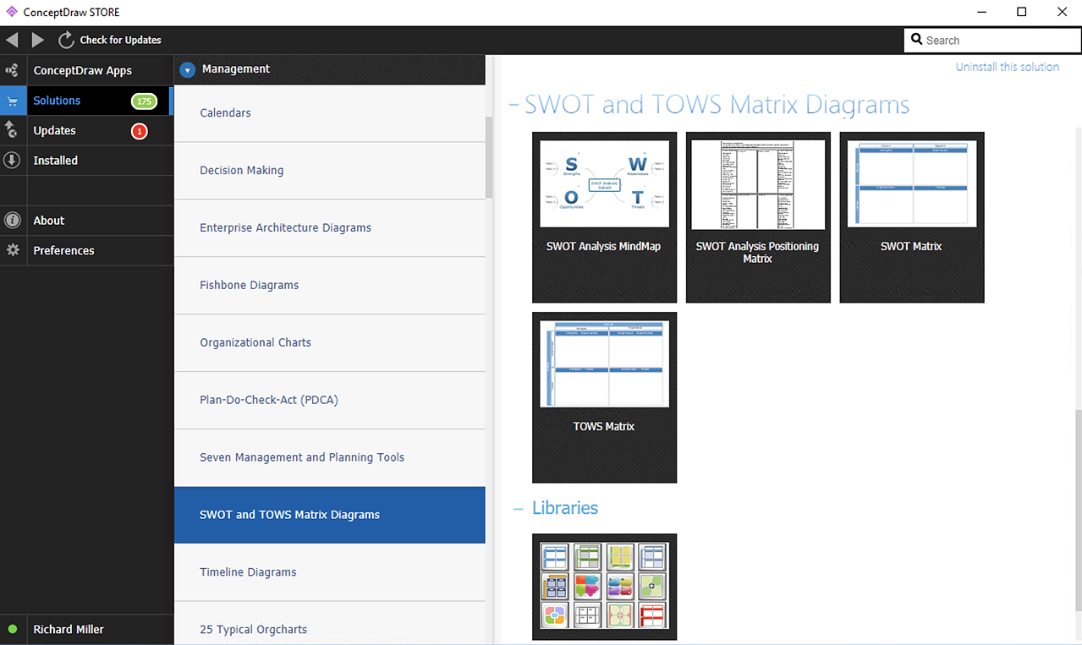Select SWOT and TOWS Matrix Diagrams item
Image resolution: width=1082 pixels, height=645 pixels.
coord(330,515)
